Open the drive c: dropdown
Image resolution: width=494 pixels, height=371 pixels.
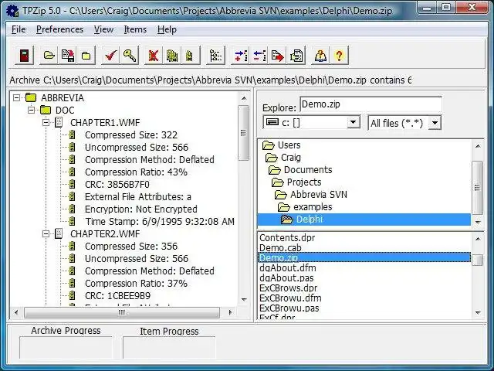(354, 122)
